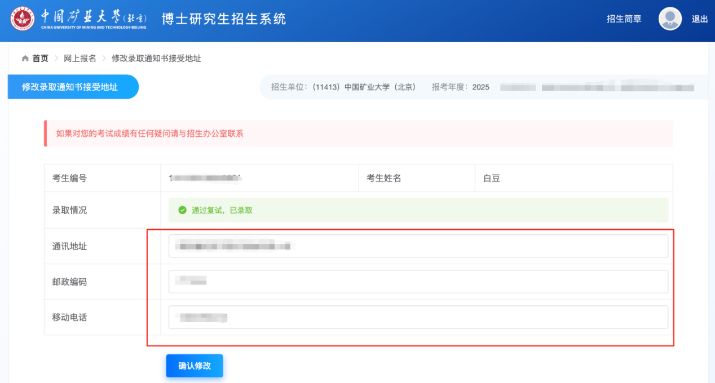Viewport: 715px width, 383px height.
Task: Click the 通过复试，已录取 status banner
Action: (x=417, y=210)
